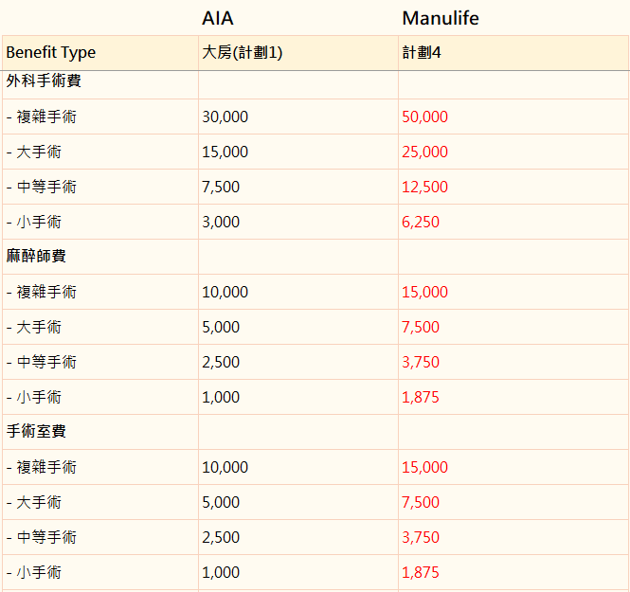Select the AIA 15,000 cell

(298, 152)
